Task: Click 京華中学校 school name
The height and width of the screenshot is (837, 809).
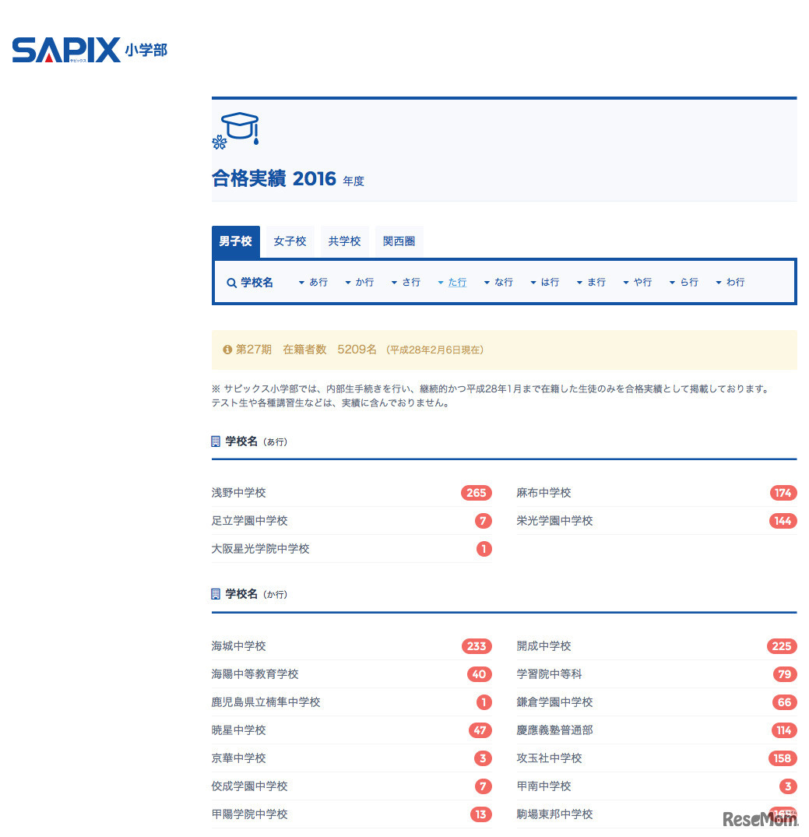Action: coord(239,758)
